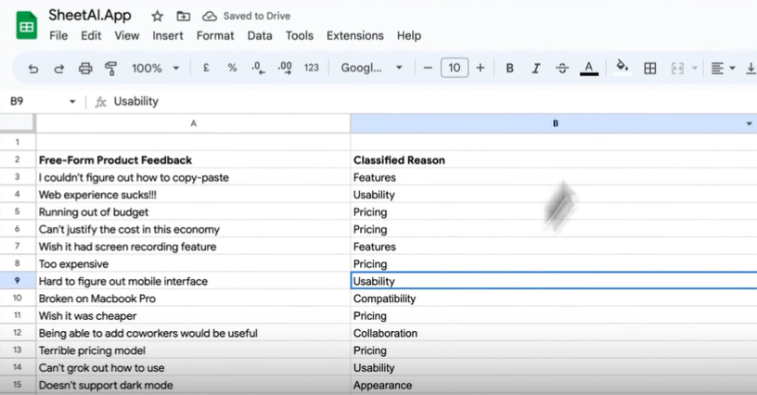
Task: Star this SheetAI.App document
Action: [158, 16]
